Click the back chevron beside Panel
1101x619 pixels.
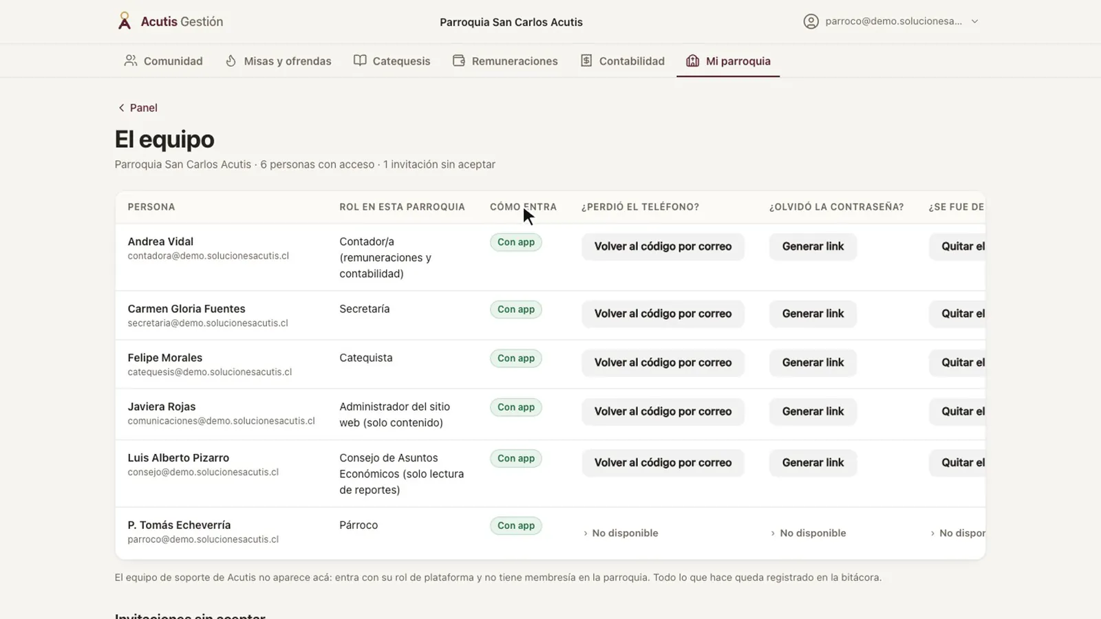pos(121,108)
